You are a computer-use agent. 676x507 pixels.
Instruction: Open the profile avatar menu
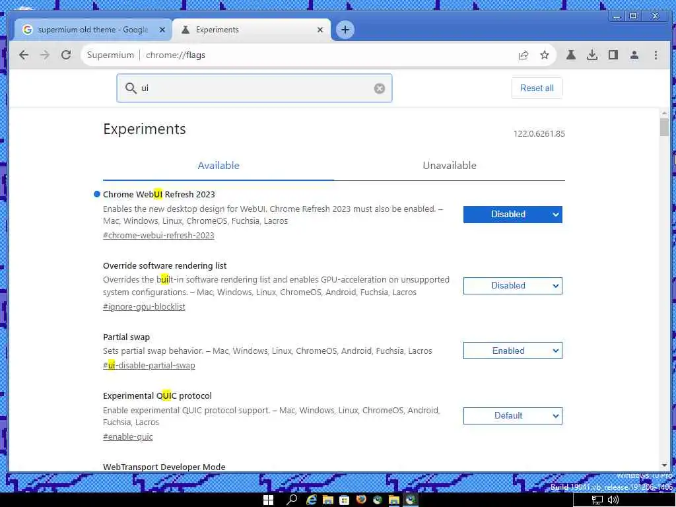coord(634,55)
